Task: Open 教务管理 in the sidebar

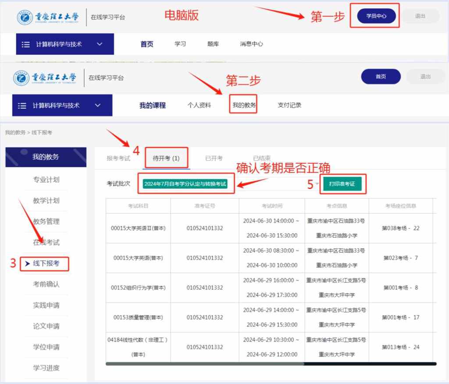Action: pos(46,221)
